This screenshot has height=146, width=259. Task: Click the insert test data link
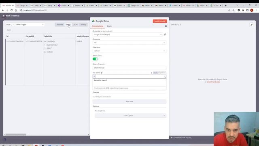[x=213, y=82]
